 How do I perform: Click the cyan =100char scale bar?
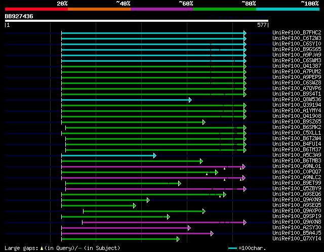tap(233, 248)
